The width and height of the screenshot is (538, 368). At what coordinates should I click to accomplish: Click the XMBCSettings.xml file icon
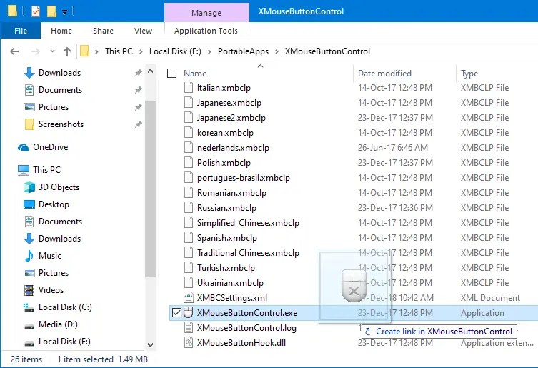click(189, 298)
